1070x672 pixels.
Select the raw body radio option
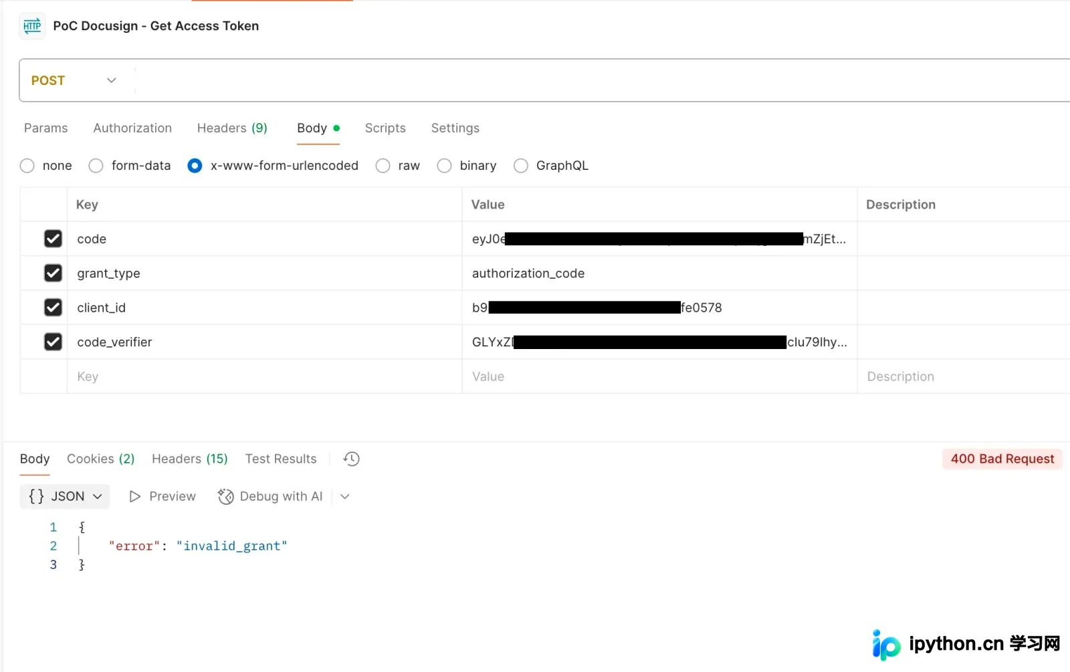tap(383, 166)
